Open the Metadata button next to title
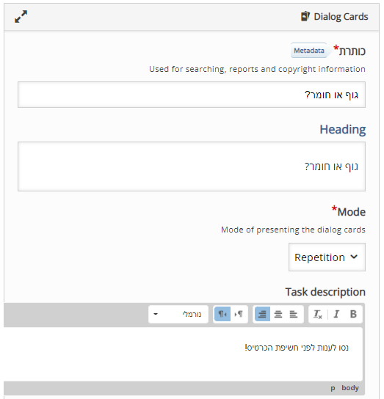This screenshot has height=399, width=384. coord(309,51)
